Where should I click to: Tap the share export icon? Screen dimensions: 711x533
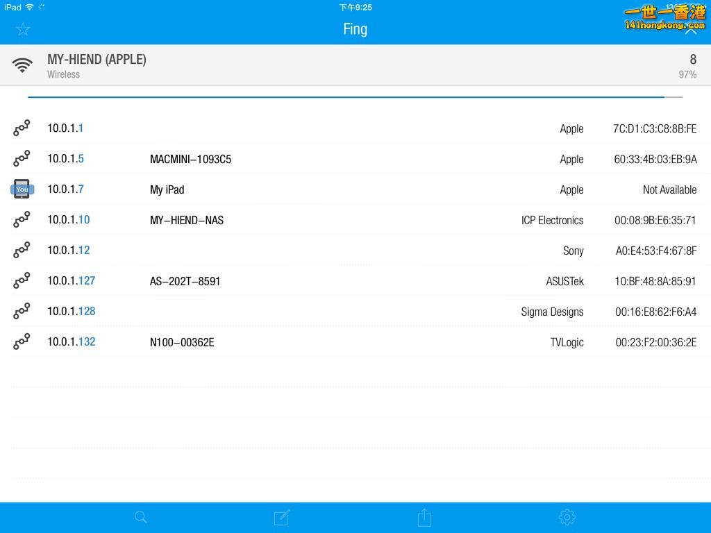pos(424,517)
